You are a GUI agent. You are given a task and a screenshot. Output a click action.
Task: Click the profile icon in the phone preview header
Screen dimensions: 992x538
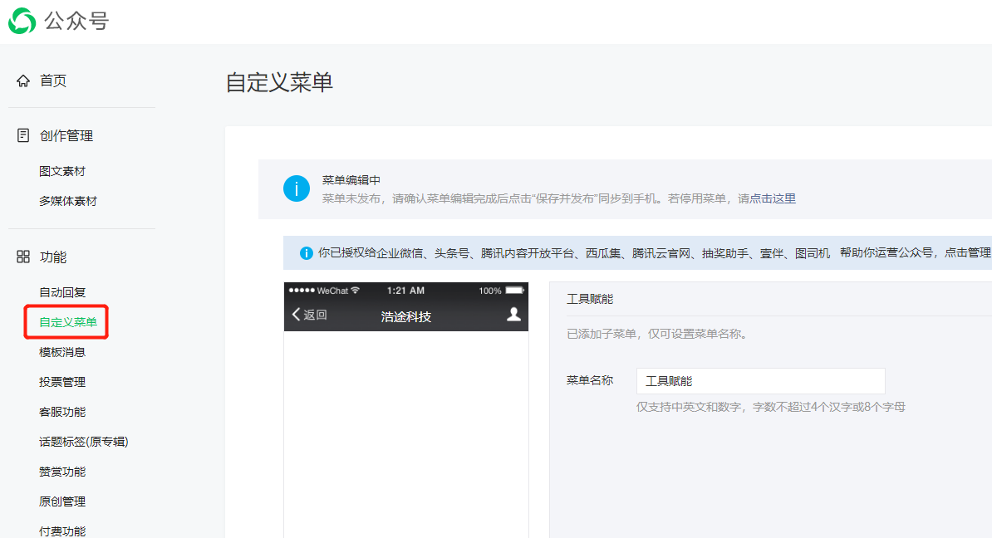tap(513, 314)
